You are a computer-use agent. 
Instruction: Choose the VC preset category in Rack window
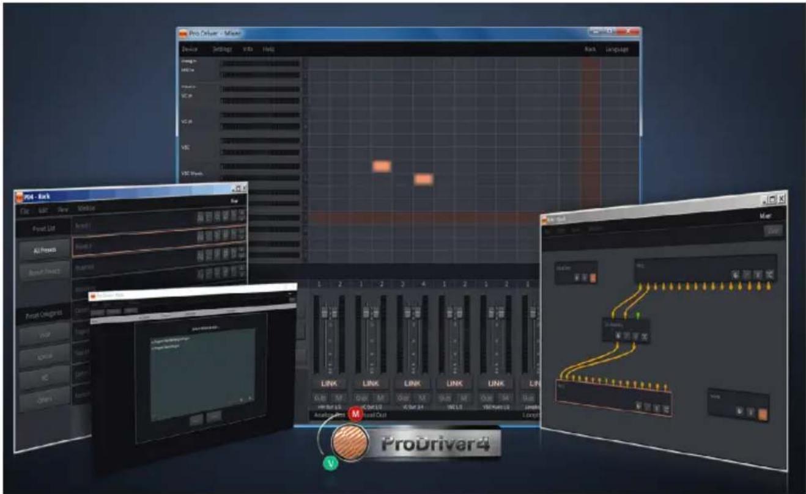pyautogui.click(x=46, y=377)
